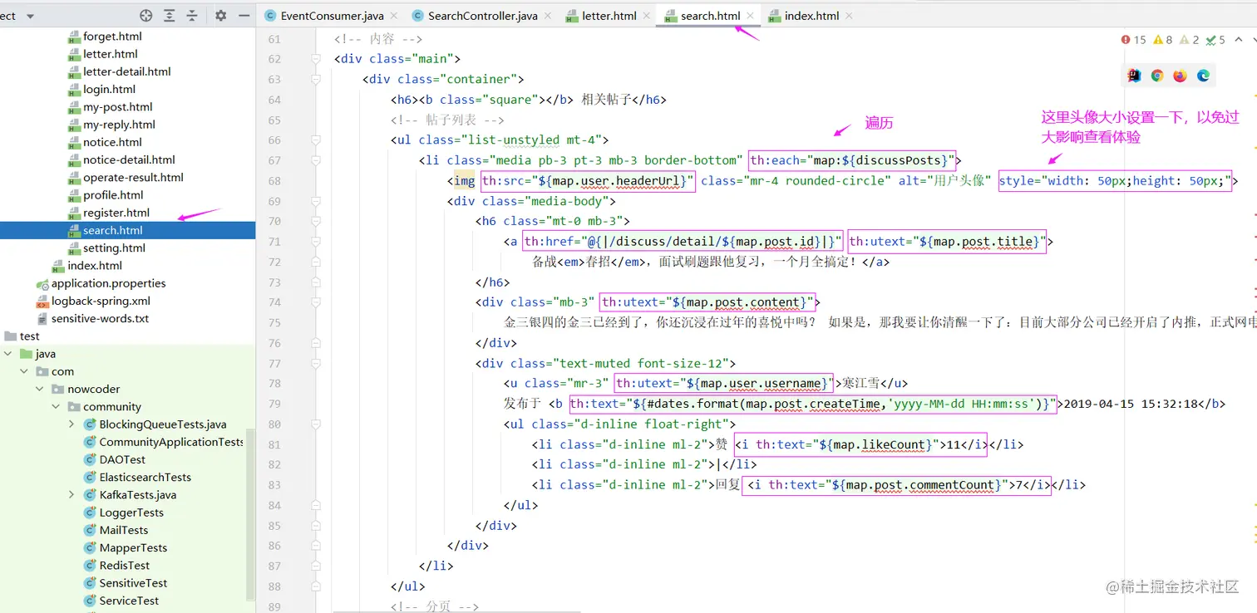Open page in built-in IntelliJ preview
The height and width of the screenshot is (613, 1257).
tap(1134, 76)
